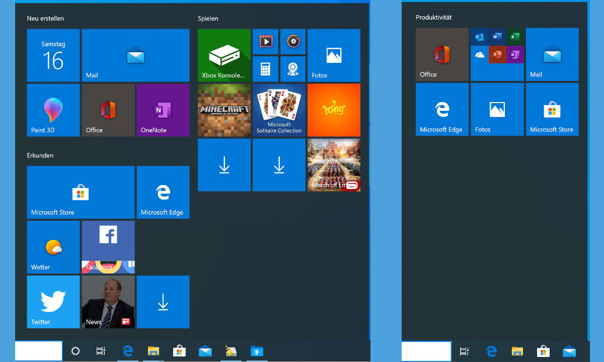Open Outlook in the Produktivität folder tile

click(x=480, y=37)
